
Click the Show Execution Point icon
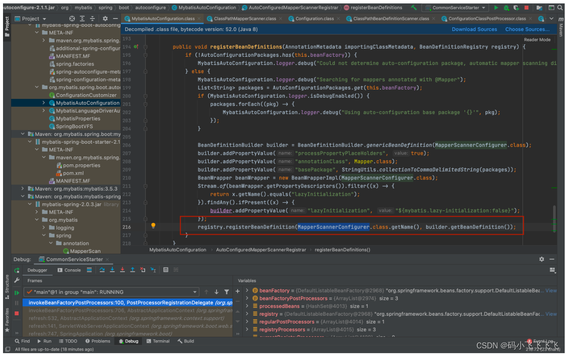89,270
